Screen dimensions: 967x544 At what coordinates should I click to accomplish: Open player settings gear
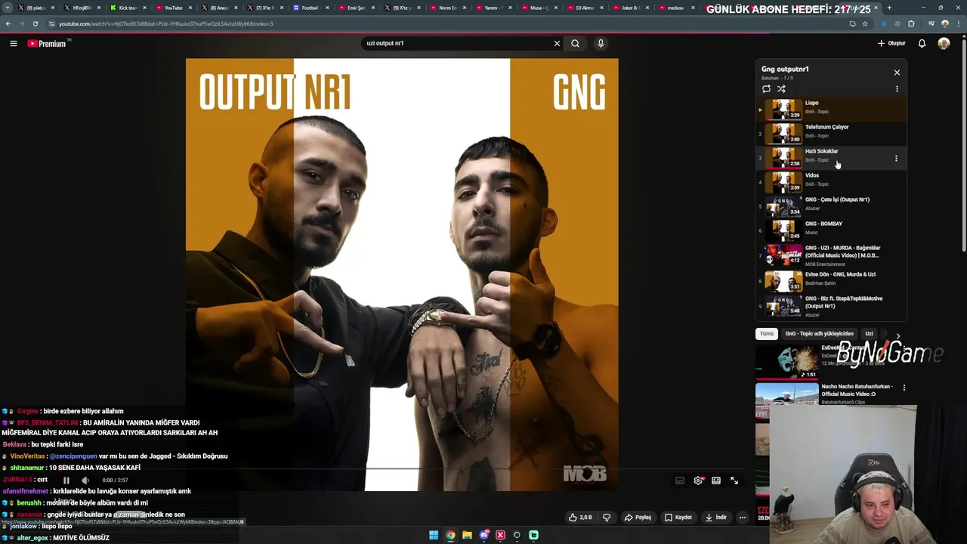pyautogui.click(x=699, y=481)
